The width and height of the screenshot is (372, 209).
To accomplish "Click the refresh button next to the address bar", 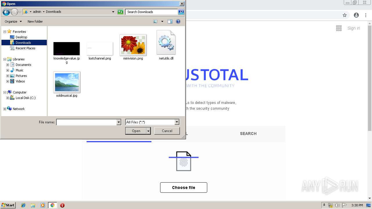I will pos(120,12).
